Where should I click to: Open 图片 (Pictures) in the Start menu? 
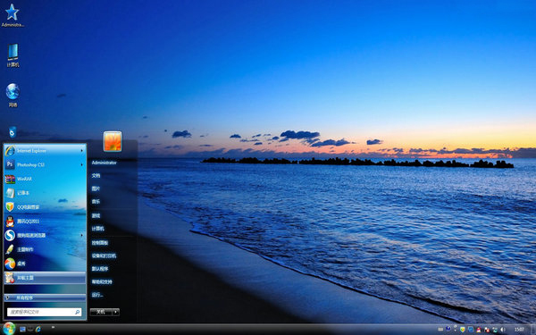pyautogui.click(x=96, y=188)
